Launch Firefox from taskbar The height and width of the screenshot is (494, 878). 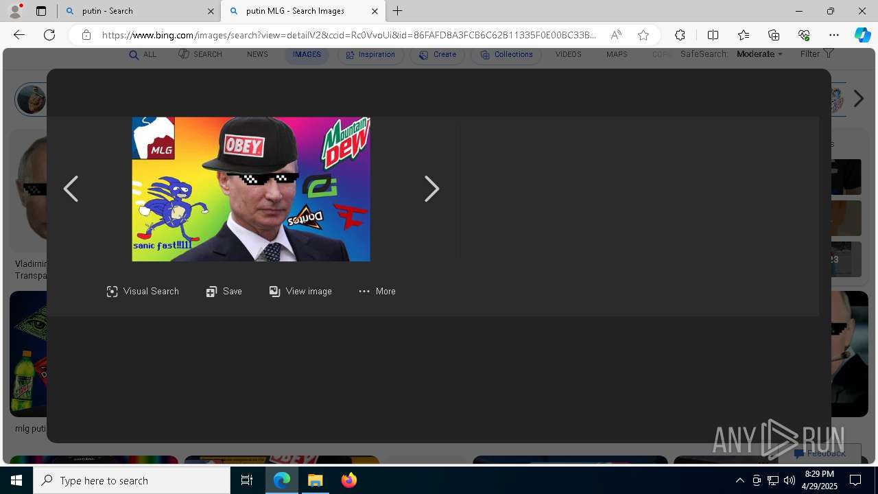(x=349, y=480)
